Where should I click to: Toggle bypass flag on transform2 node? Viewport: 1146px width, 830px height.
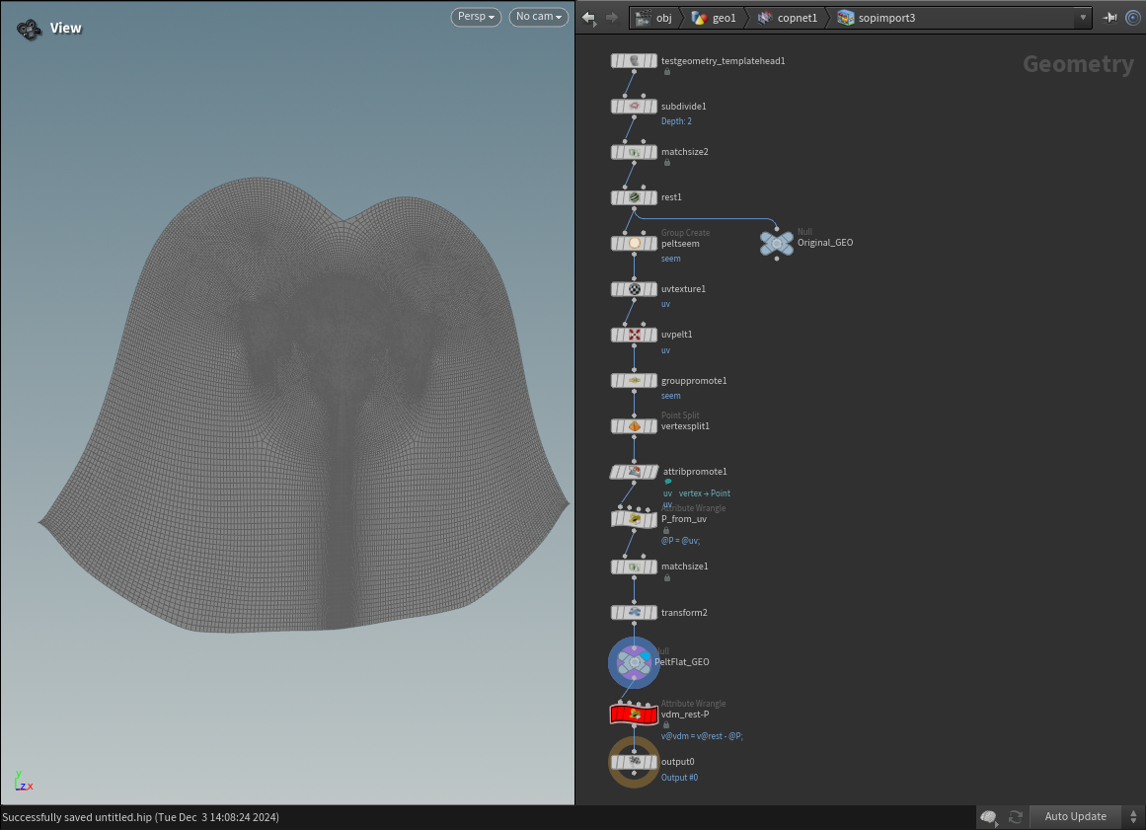pos(615,612)
